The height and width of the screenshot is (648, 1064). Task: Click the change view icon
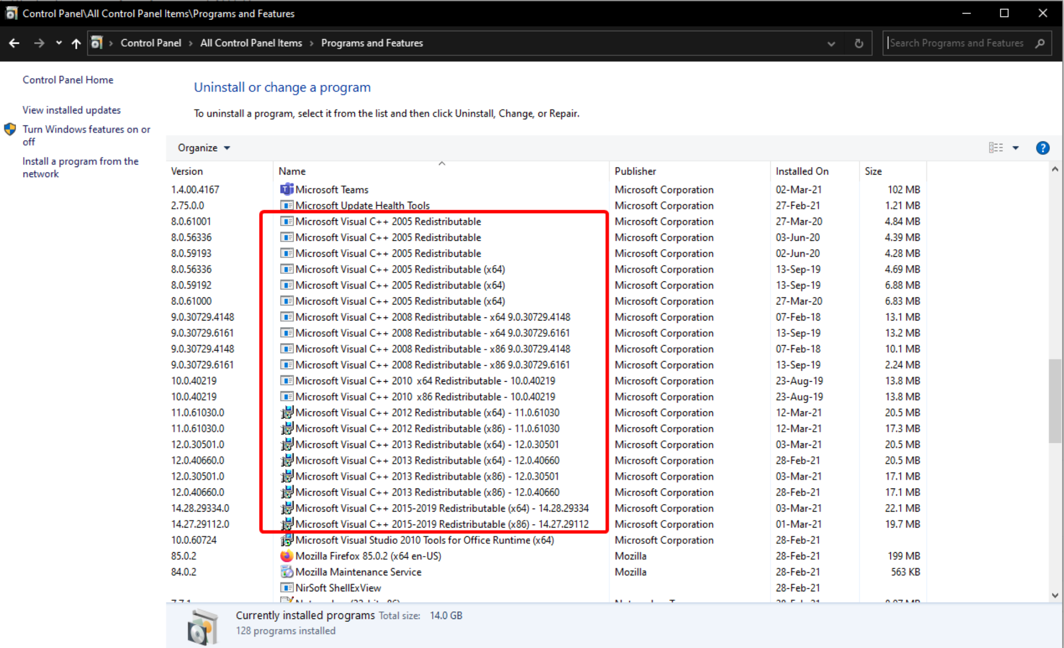pyautogui.click(x=996, y=148)
